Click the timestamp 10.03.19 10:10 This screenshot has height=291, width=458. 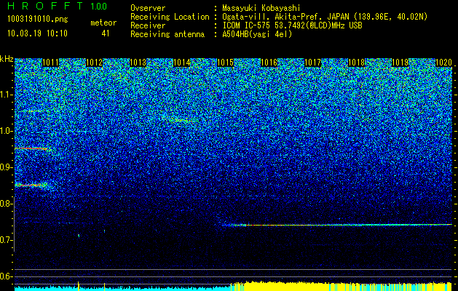pyautogui.click(x=37, y=33)
